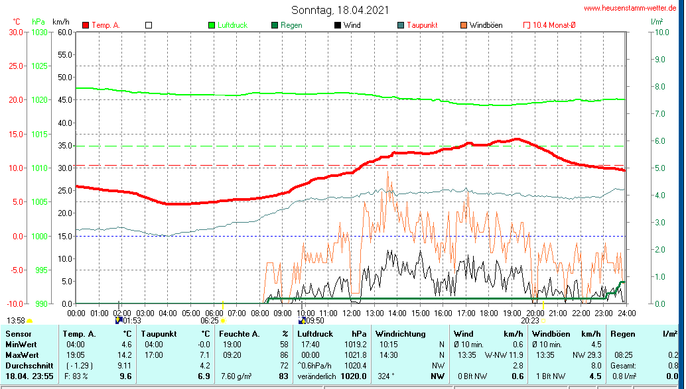Click the yellow sun icon beside 13:58
Viewport: 686px width, 389px height.
point(30,321)
